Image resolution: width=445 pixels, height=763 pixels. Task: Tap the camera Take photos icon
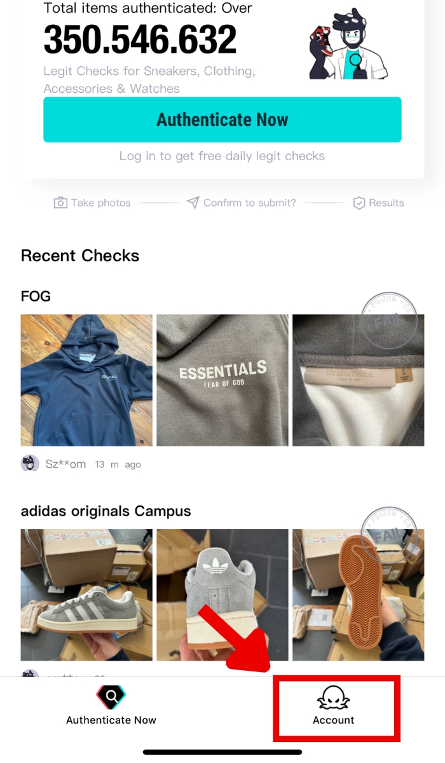click(60, 203)
